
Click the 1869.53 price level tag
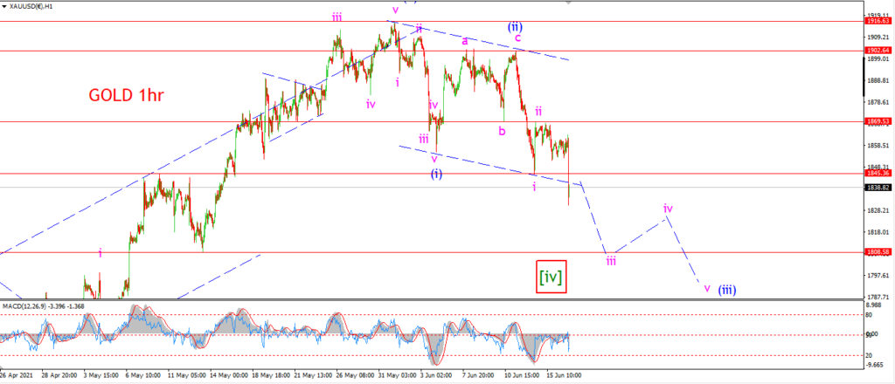click(x=879, y=121)
